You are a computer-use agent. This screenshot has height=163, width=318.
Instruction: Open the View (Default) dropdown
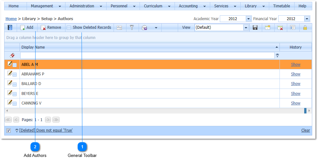point(246,28)
